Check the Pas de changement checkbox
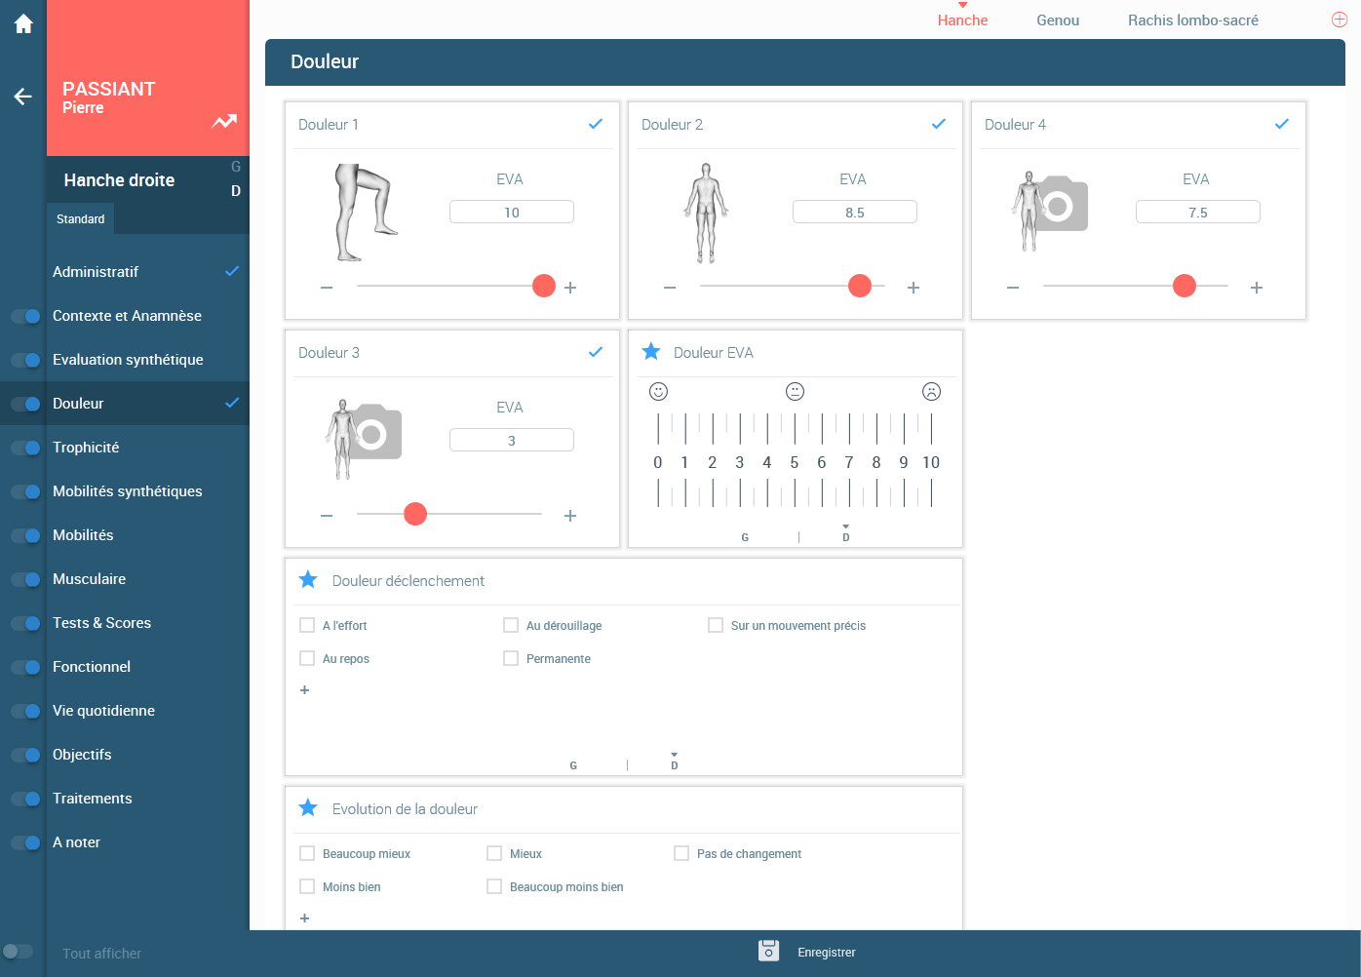The height and width of the screenshot is (977, 1361). pos(681,853)
